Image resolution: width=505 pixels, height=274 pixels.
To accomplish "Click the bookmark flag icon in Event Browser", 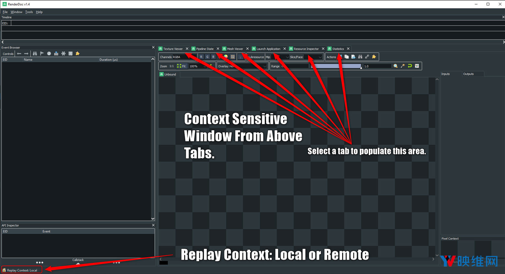I will 42,54.
